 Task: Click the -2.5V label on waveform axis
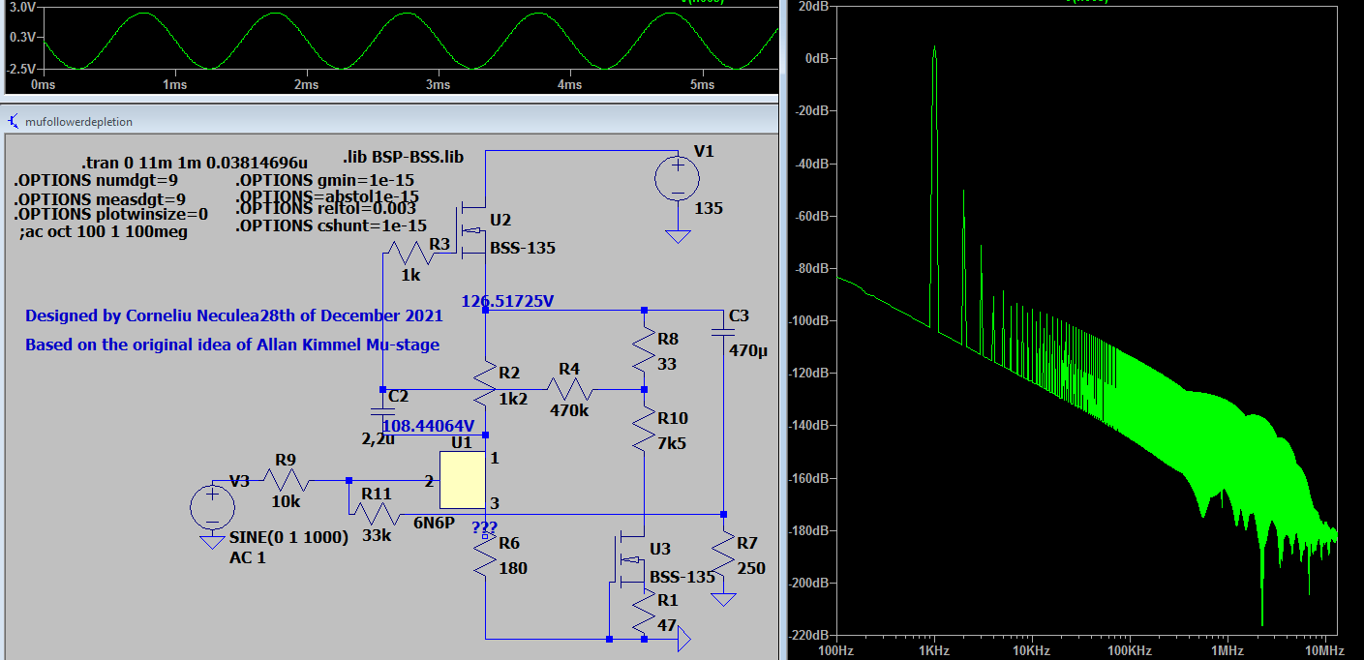[21, 69]
